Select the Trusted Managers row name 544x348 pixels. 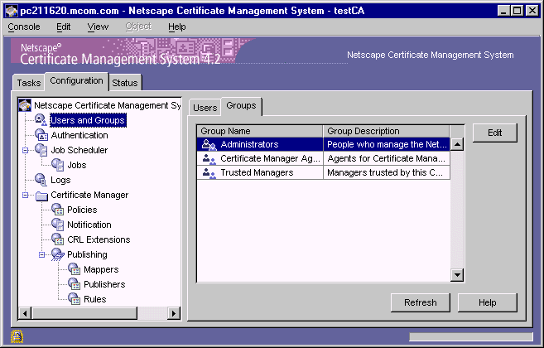point(257,172)
